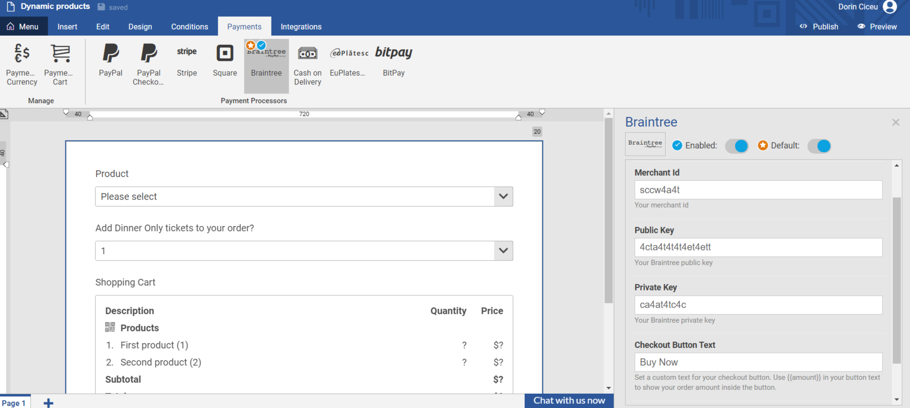Toggle the Braintree Enabled switch

736,146
